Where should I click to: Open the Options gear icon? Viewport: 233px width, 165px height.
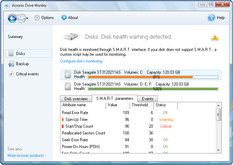tap(37, 18)
